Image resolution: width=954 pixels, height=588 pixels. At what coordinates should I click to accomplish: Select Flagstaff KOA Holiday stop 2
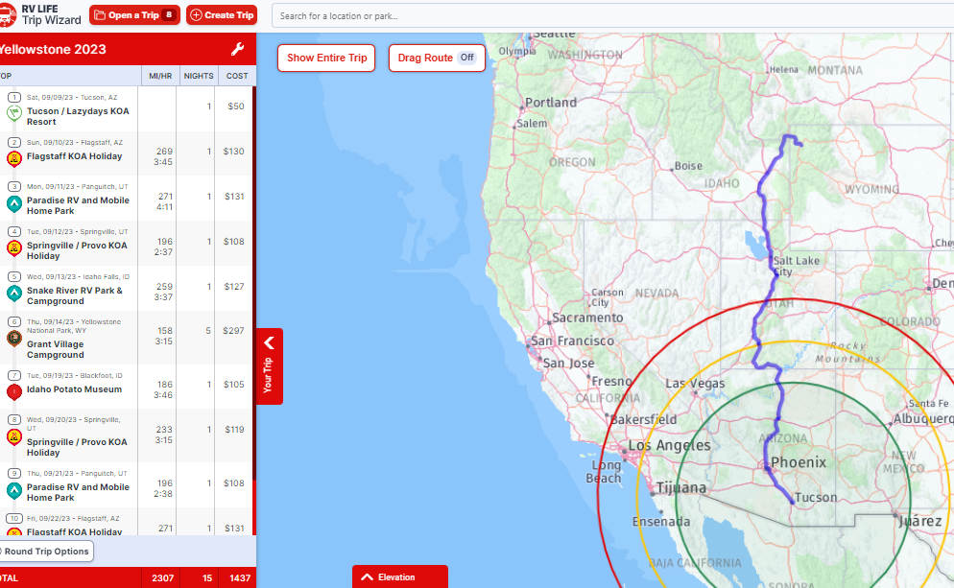point(74,156)
